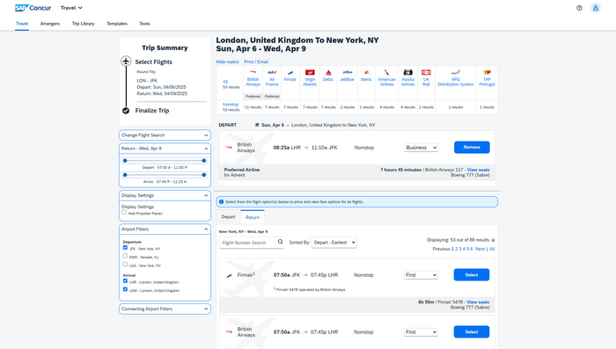
Task: Click the left handle of Depart time slider
Action: 125,161
